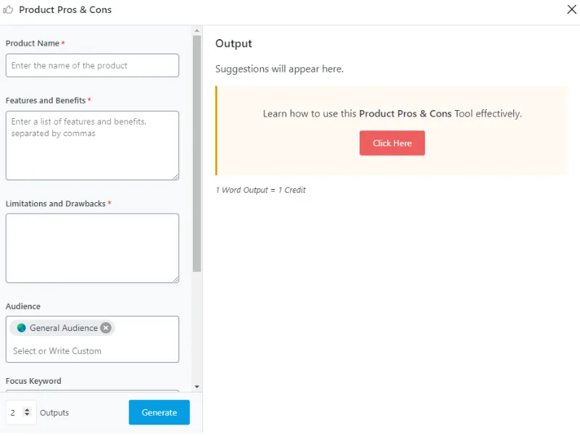Screen dimensions: 580x436
Task: Click the form scrollbar's up arrow
Action: click(196, 30)
